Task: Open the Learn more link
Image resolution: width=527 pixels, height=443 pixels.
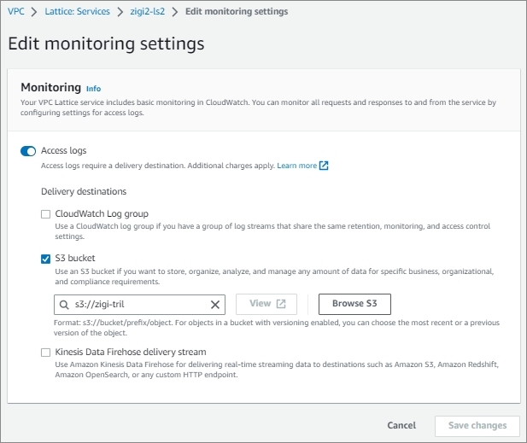Action: pos(296,166)
